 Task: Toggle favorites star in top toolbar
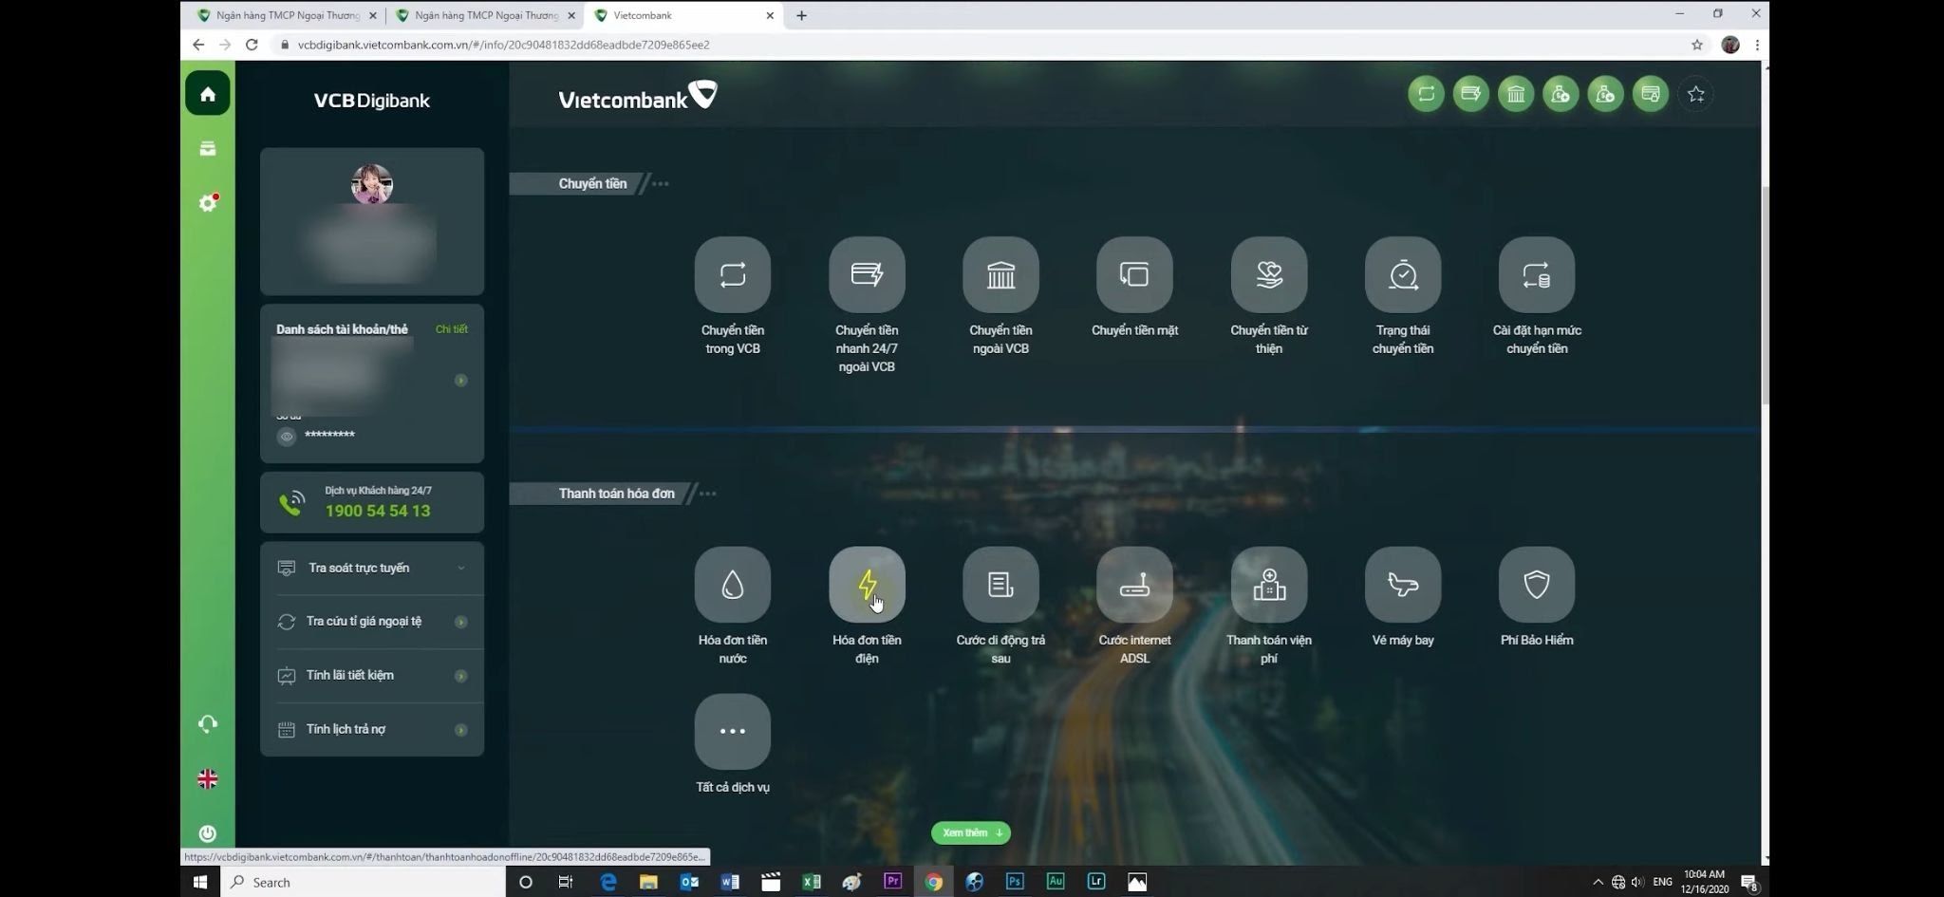1695,94
